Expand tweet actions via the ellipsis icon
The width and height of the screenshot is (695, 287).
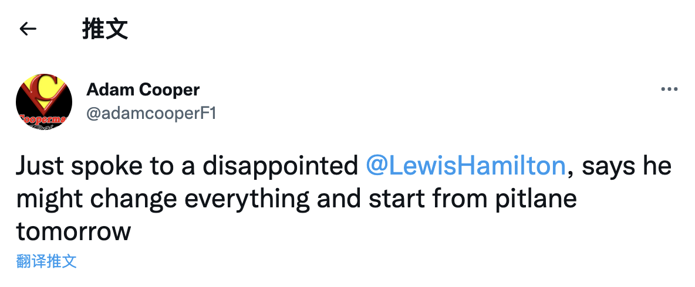tap(669, 90)
